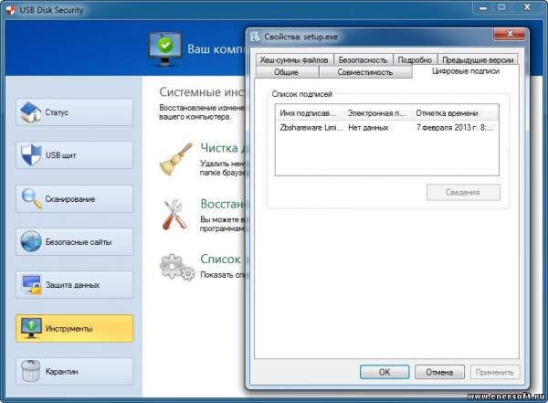Viewport: 548px width, 403px height.
Task: Switch to Совместимость tab
Action: 365,72
